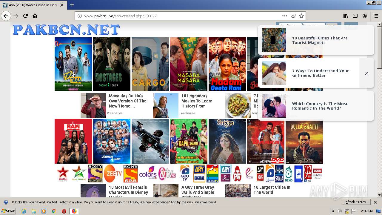The image size is (382, 215).
Task: Open SmackDown Live poster
Action: click(112, 141)
